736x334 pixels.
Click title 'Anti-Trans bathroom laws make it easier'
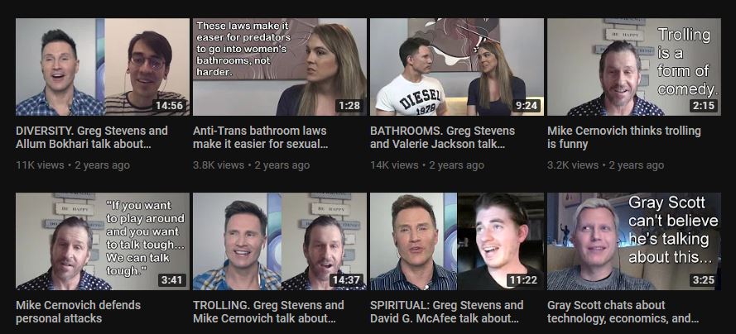(261, 137)
